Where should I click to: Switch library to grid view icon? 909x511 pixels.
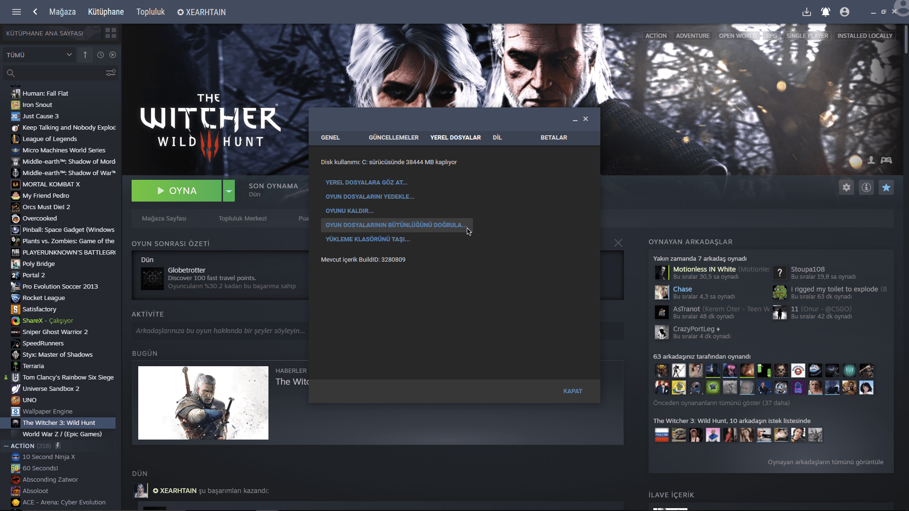(111, 33)
